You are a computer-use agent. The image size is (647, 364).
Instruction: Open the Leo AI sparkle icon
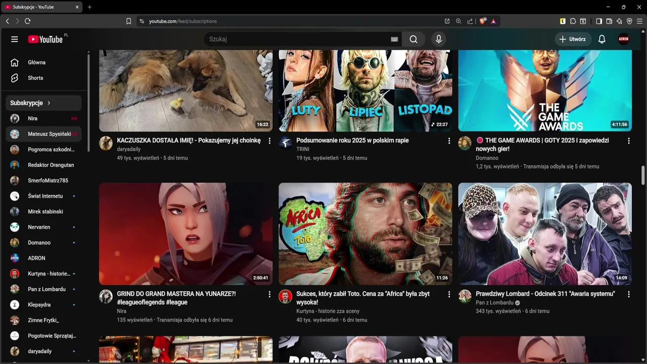[x=619, y=21]
